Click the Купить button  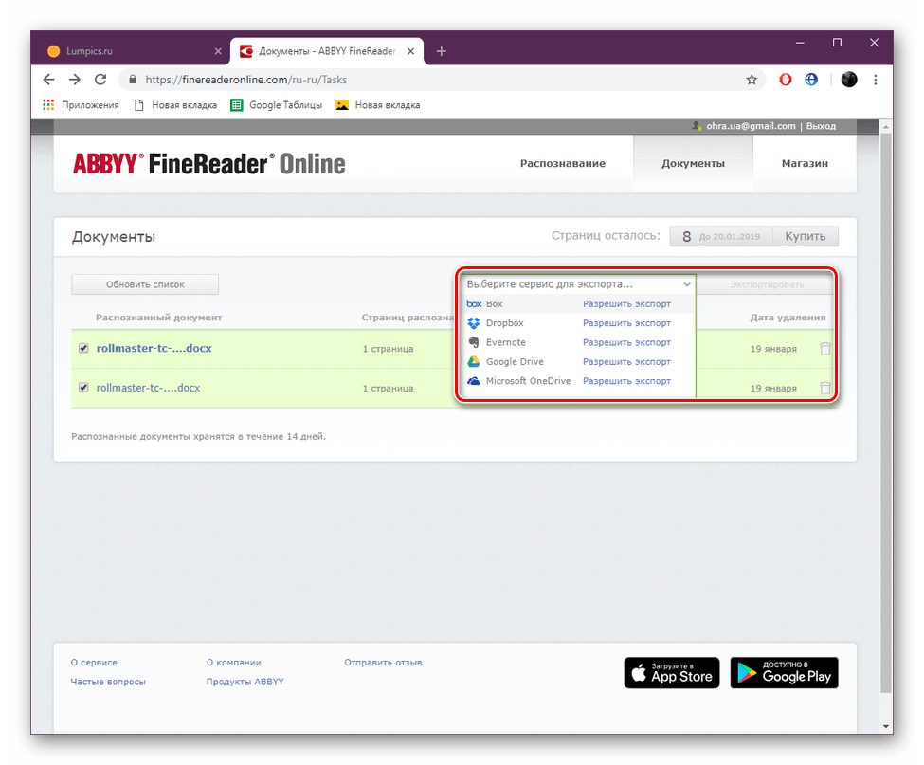(x=805, y=235)
